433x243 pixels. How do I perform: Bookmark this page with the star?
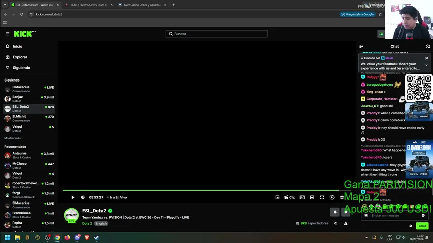pos(380,14)
